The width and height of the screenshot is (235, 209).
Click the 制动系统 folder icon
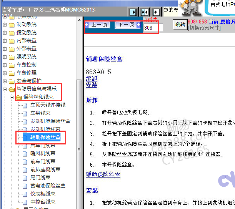point(12,25)
